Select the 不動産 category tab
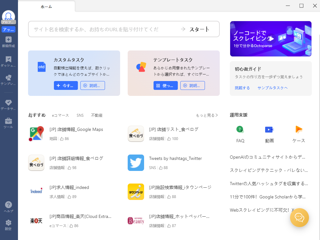Screen dimensions: 320x240 click(x=97, y=115)
